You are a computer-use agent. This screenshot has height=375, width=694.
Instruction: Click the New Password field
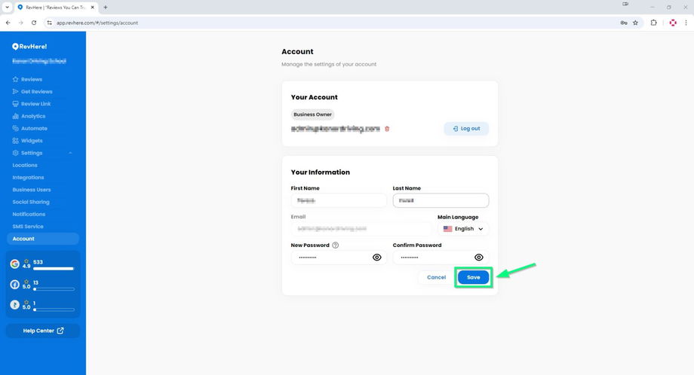(339, 258)
